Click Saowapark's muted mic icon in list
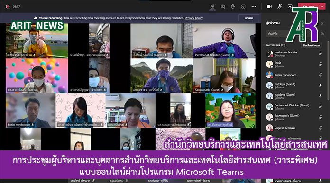This screenshot has height=183, width=330. pos(321,117)
